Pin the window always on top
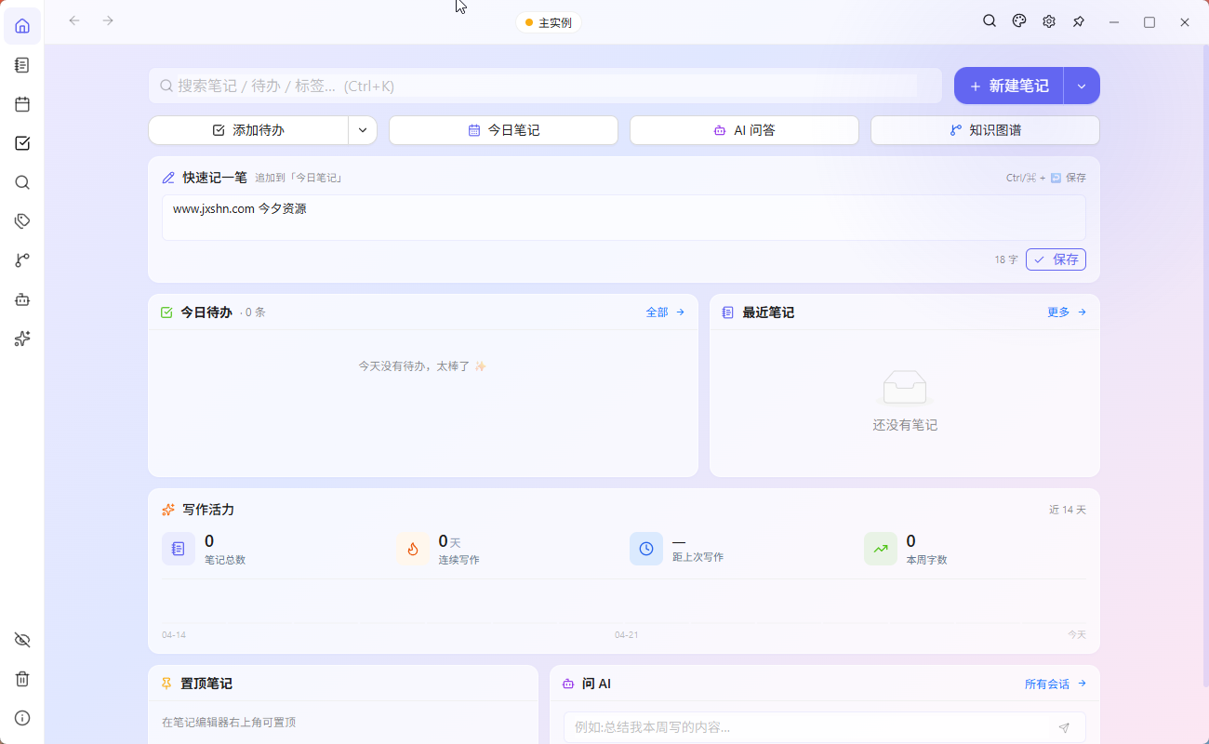 (1079, 20)
